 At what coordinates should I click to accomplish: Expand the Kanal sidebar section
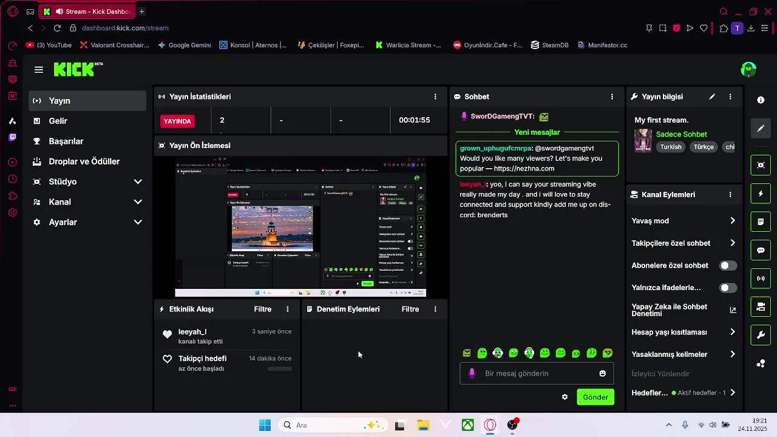point(87,202)
